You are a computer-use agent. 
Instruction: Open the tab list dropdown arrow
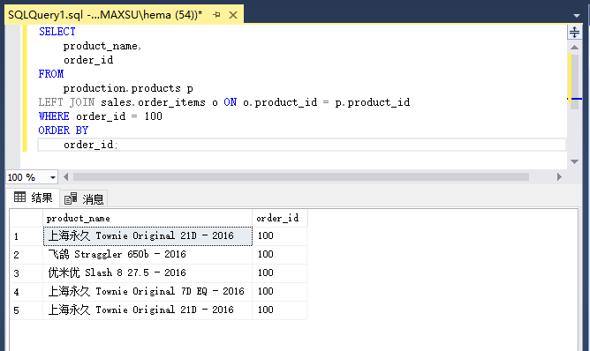[577, 16]
